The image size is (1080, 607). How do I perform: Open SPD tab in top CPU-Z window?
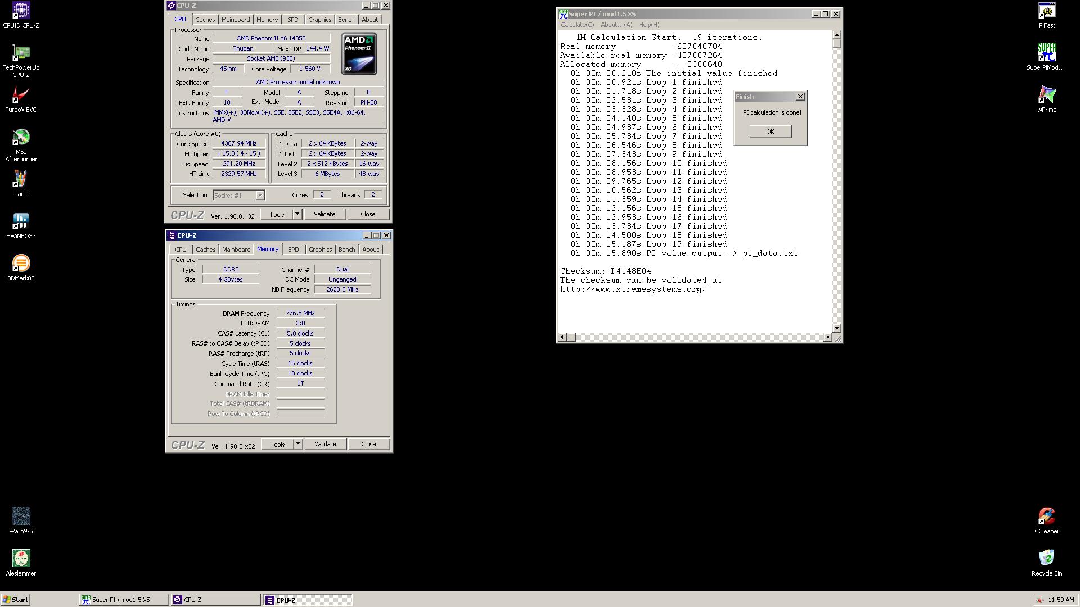[x=293, y=20]
